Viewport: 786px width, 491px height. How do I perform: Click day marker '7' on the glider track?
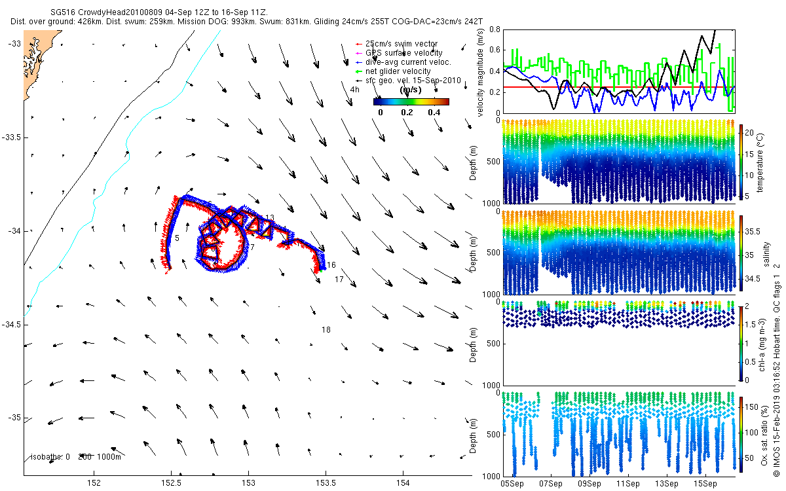pos(252,247)
